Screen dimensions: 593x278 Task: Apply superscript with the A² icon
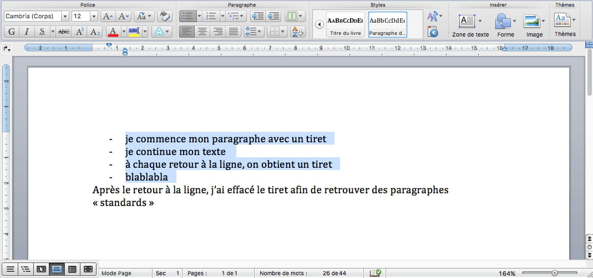pyautogui.click(x=80, y=32)
